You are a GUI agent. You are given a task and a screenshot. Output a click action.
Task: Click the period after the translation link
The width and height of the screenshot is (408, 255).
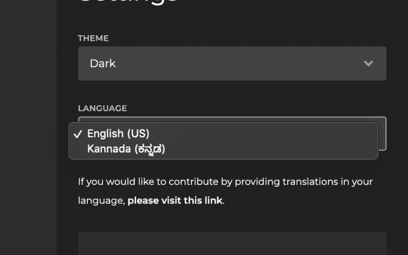(x=224, y=201)
